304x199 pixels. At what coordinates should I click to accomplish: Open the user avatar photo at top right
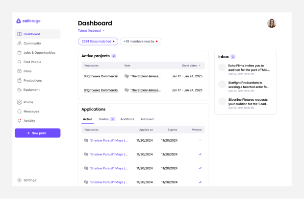272,23
